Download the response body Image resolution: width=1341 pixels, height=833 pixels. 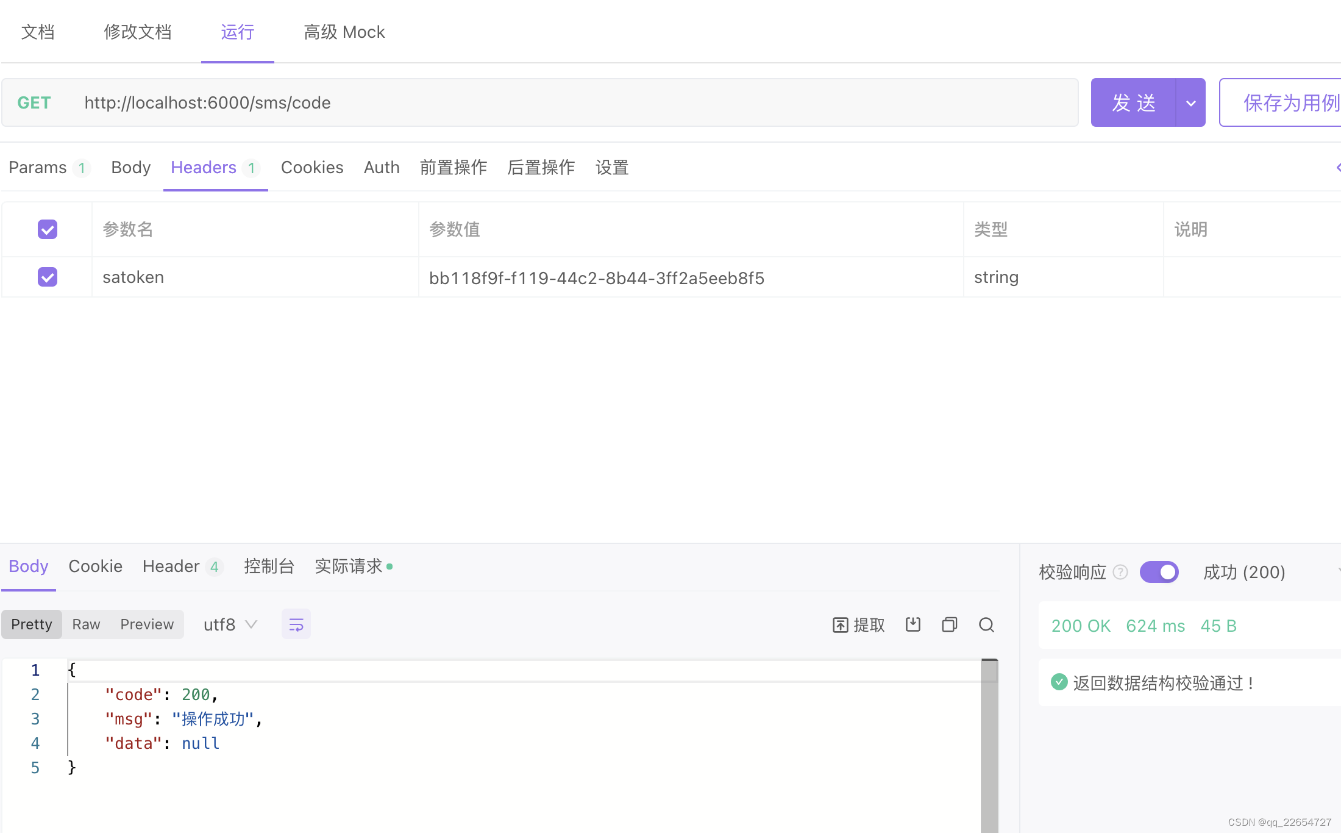(912, 624)
